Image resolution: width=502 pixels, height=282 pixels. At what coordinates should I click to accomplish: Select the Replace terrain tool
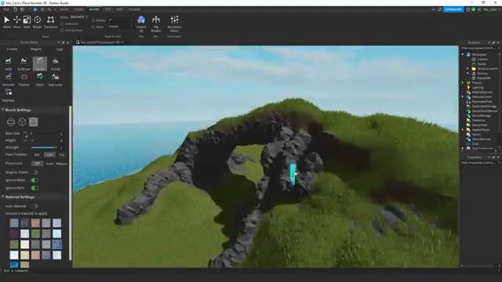(x=9, y=96)
